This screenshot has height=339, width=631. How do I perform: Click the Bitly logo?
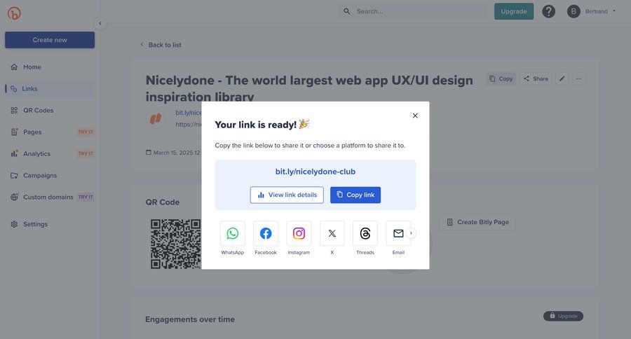(x=14, y=13)
